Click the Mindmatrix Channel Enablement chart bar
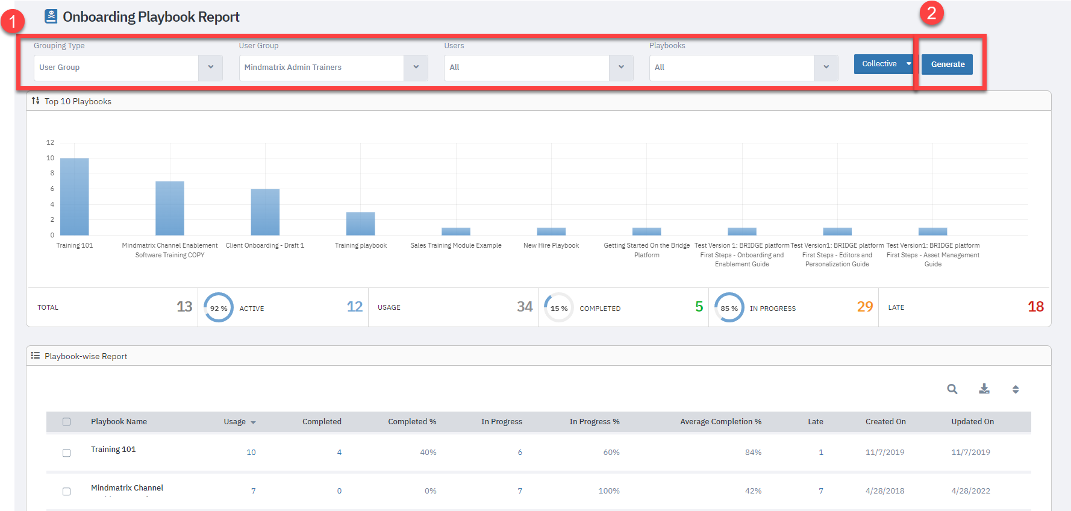This screenshot has height=511, width=1071. click(x=170, y=208)
